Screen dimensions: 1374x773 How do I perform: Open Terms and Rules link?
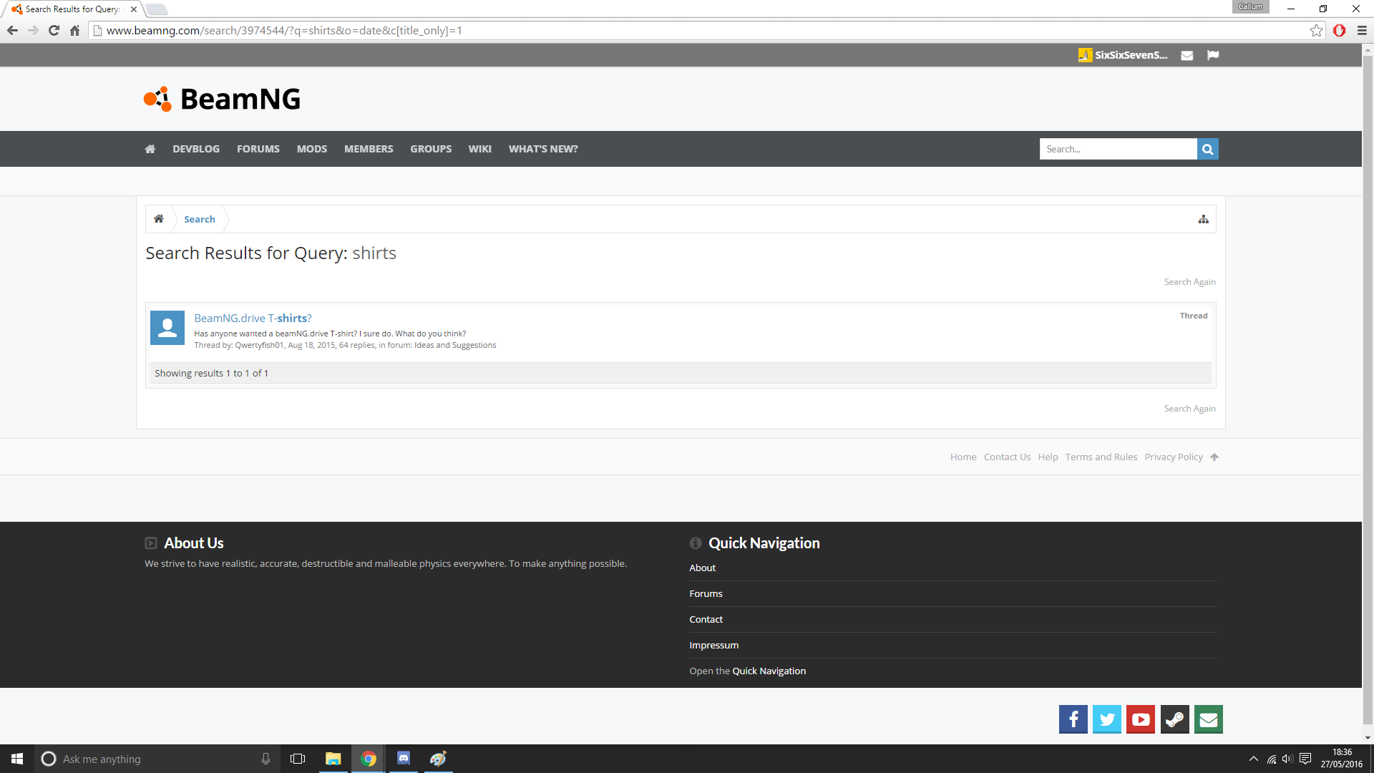tap(1101, 457)
